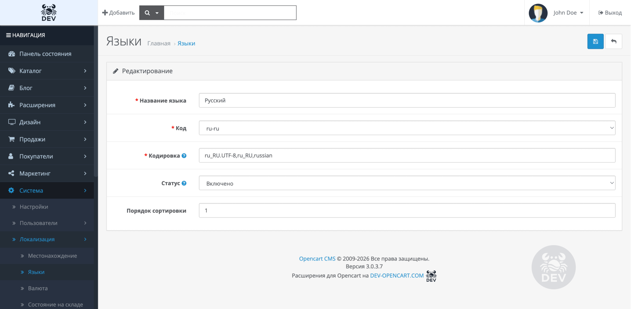Open the Местонахождение submenu item
This screenshot has width=631, height=309.
tap(47, 256)
